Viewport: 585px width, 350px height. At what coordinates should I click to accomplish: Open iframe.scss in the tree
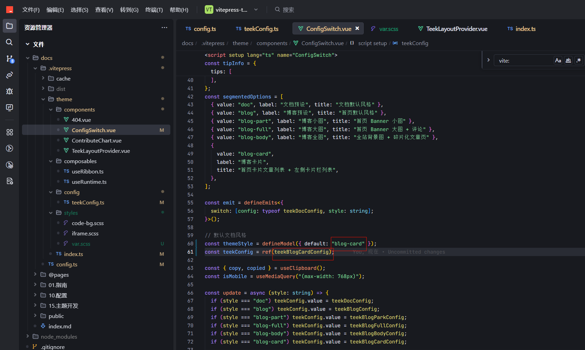coord(85,233)
